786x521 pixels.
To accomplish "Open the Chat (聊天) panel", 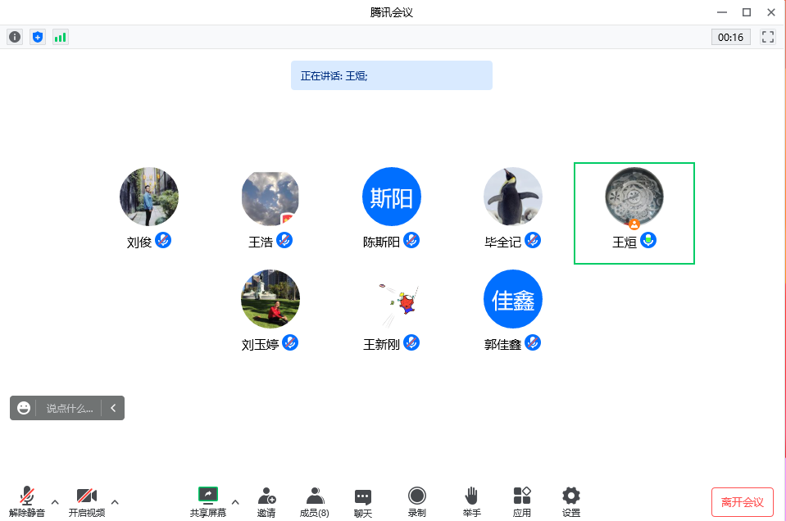I will pyautogui.click(x=363, y=501).
